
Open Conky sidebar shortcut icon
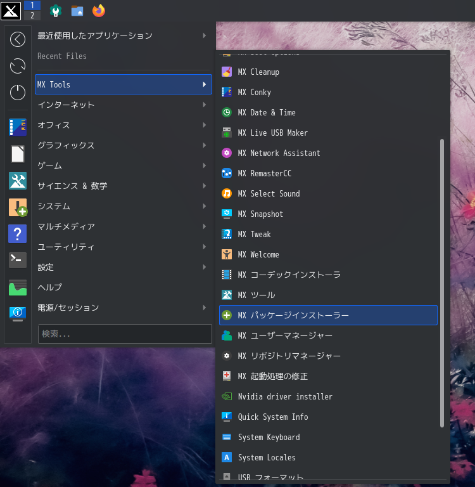18,127
